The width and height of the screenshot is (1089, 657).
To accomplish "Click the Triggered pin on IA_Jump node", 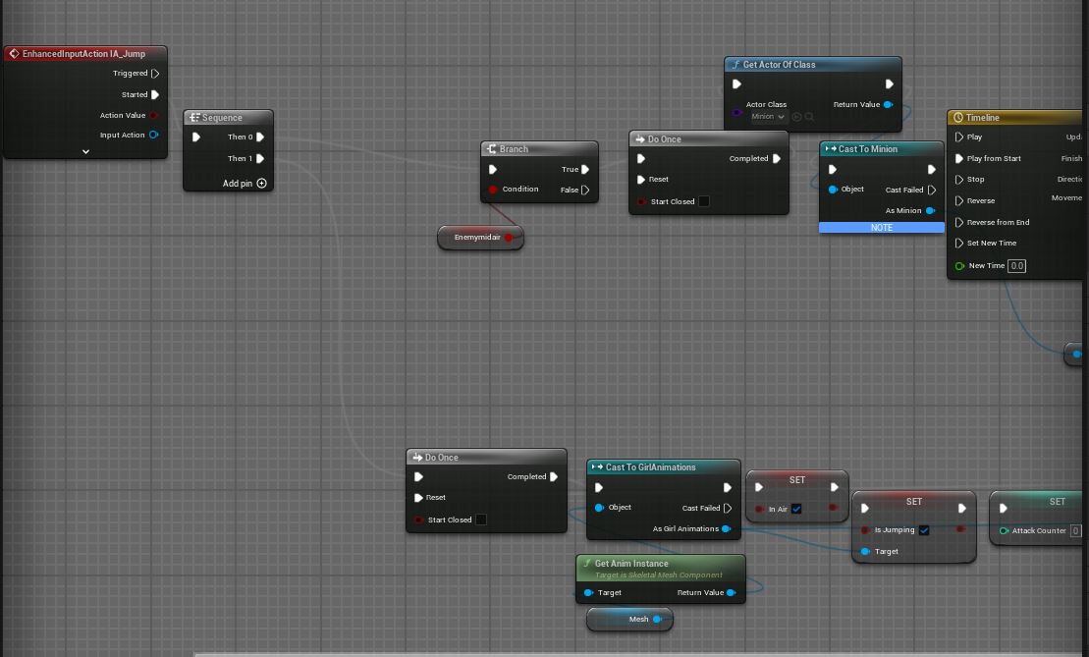I will pos(155,74).
